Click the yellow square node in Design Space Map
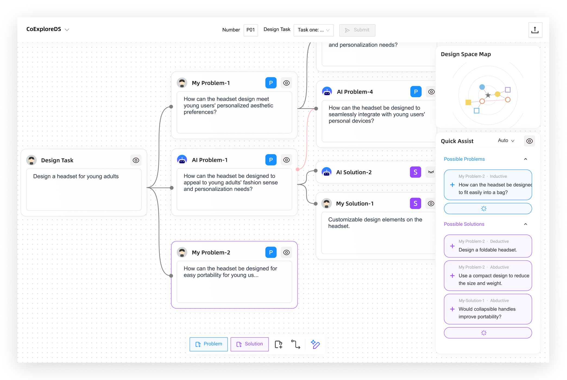Screen dimensions: 567x380 click(468, 102)
